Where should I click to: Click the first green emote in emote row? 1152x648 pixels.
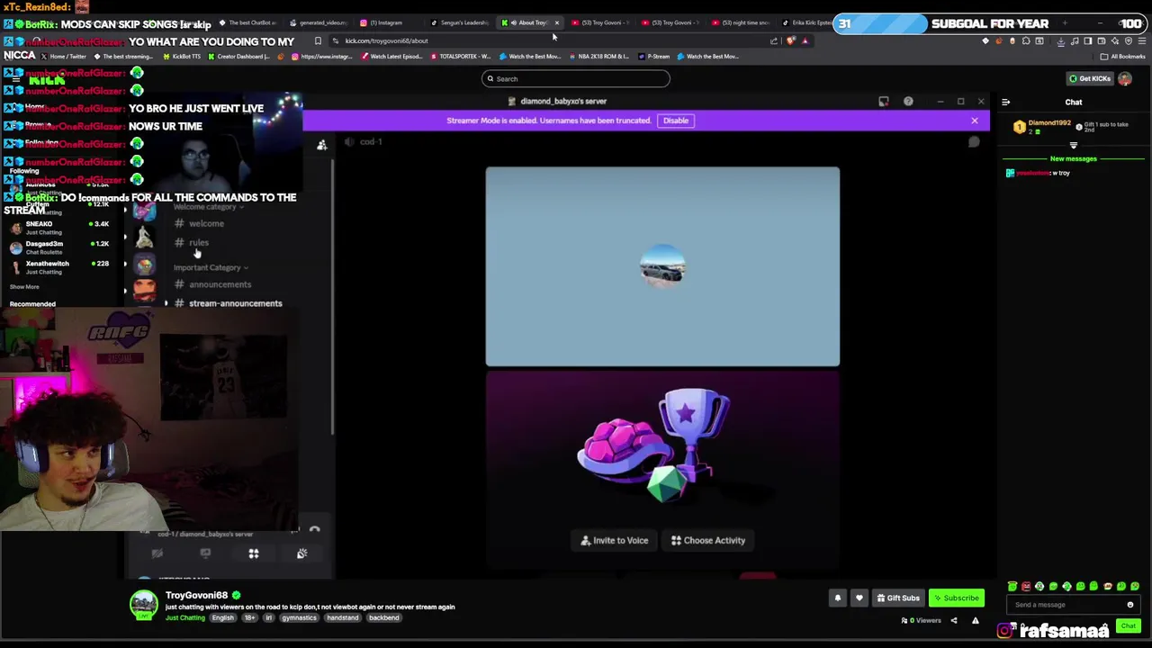[x=1012, y=587]
